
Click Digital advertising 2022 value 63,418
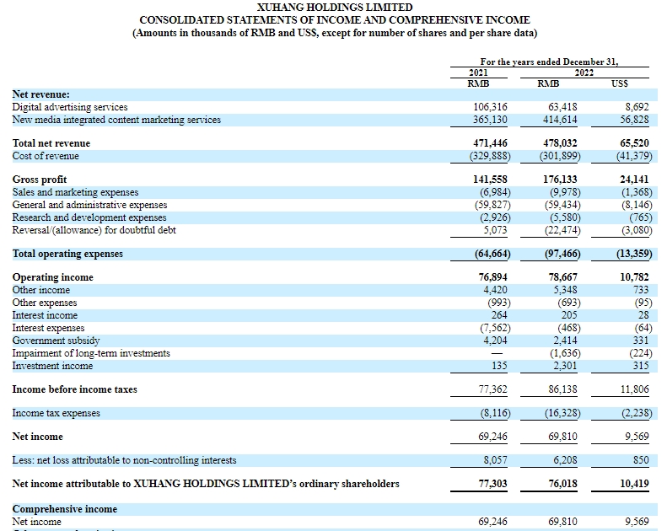coord(562,107)
